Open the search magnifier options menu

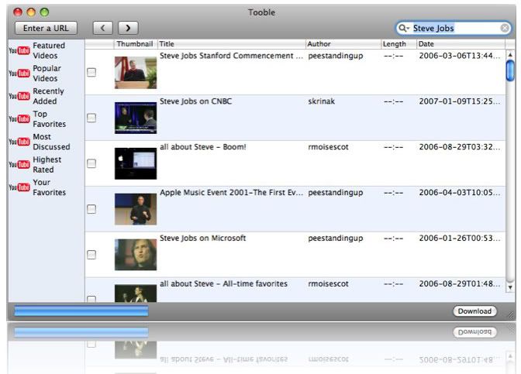click(x=404, y=28)
